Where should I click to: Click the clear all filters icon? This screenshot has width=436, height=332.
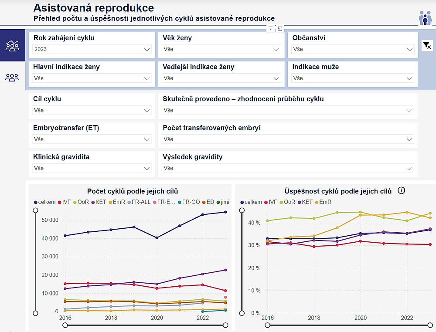point(428,46)
